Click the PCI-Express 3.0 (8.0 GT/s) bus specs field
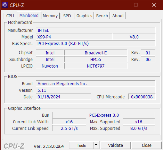 click(x=96, y=44)
